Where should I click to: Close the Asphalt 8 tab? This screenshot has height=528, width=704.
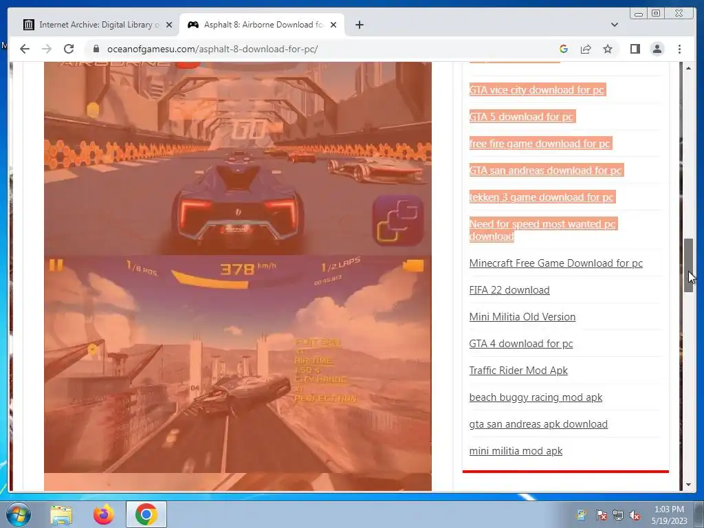click(x=333, y=25)
